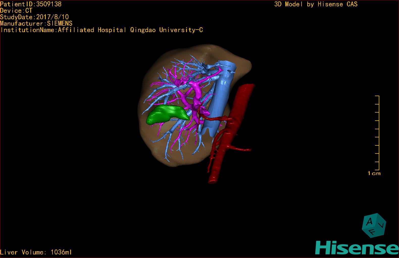
Task: Click the orientation cube in the corner
Action: click(x=374, y=225)
